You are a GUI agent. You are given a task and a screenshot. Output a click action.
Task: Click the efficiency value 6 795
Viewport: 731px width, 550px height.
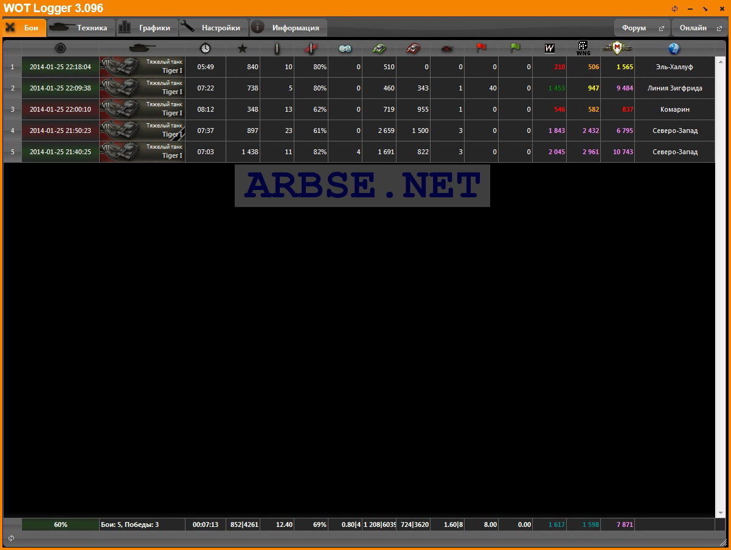[x=625, y=131]
